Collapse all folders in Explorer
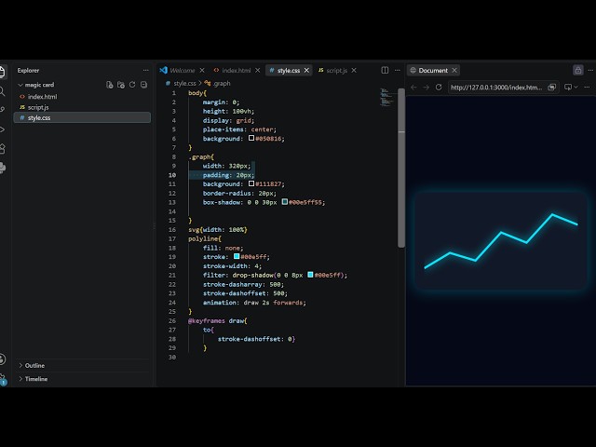 pos(143,85)
